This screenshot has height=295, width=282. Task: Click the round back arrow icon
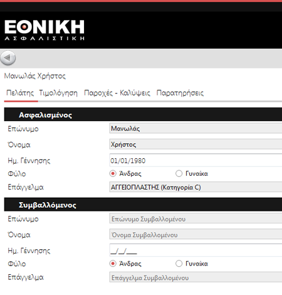pos(8,58)
